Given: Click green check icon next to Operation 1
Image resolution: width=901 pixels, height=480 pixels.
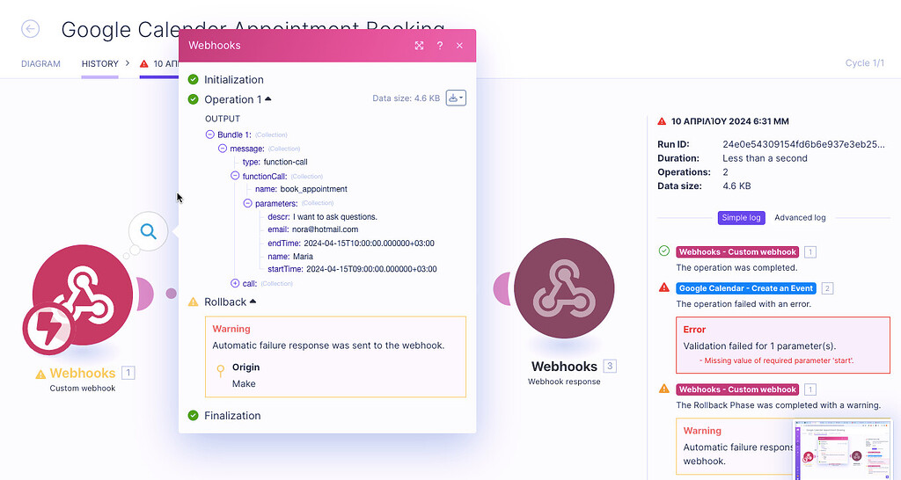Looking at the screenshot, I should coord(193,99).
